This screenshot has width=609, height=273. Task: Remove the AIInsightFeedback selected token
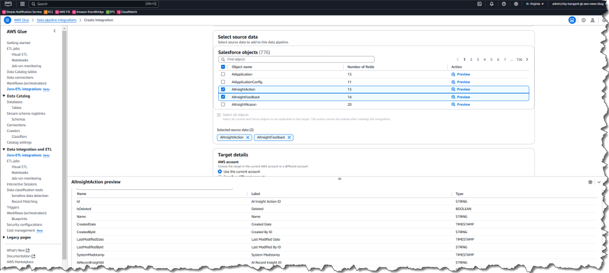tap(289, 137)
